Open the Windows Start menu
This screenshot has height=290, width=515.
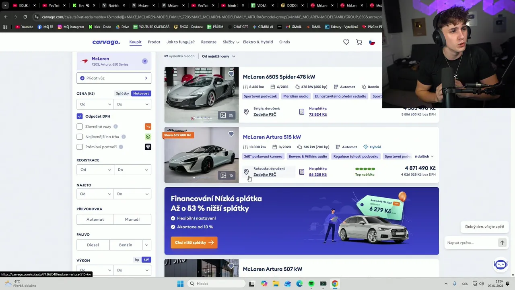180,284
